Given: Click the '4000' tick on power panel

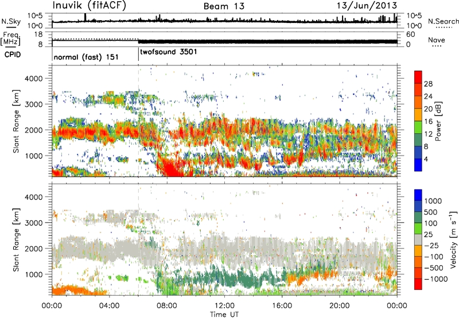Looking at the screenshot, I should point(33,79).
